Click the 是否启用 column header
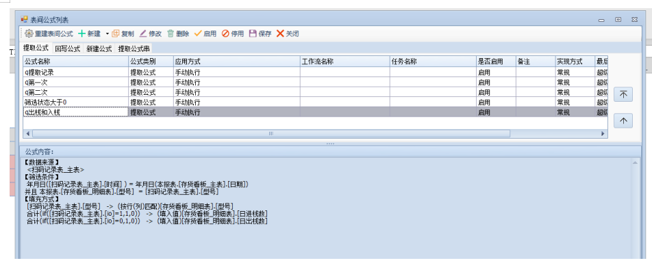Viewport: 652px width, 265px height. click(497, 61)
